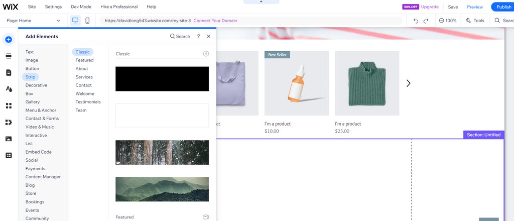Select the green mountains strip thumbnail
This screenshot has height=221, width=514.
click(x=162, y=189)
